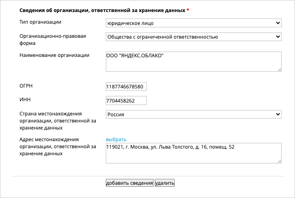Grab the address textarea resize handle
The height and width of the screenshot is (198, 295).
[x=280, y=161]
